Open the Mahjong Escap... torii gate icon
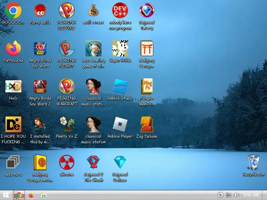Viewport: 267px width, 200px height. click(147, 48)
